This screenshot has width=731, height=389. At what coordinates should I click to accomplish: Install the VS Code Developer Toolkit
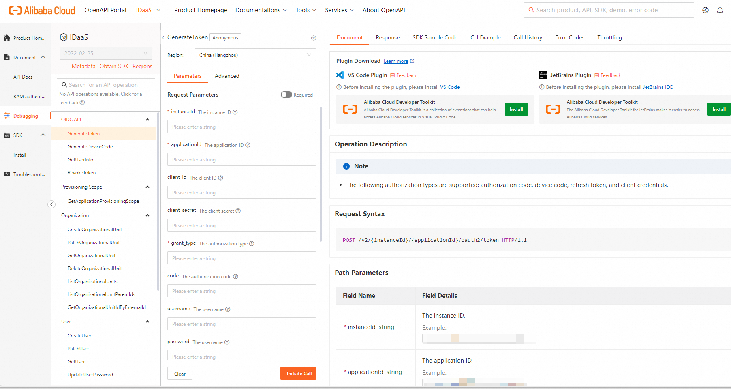click(x=516, y=109)
